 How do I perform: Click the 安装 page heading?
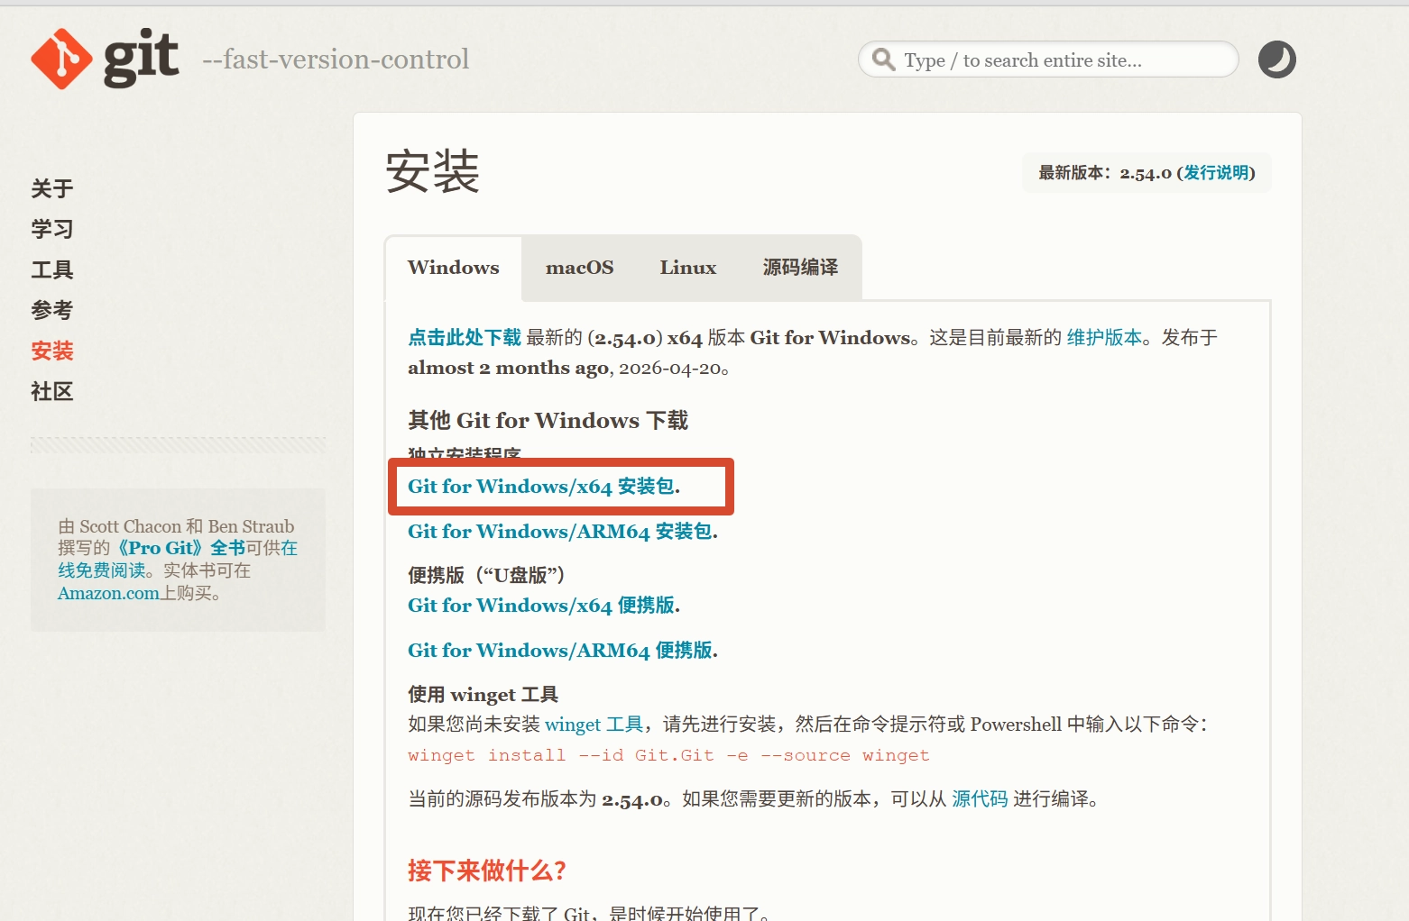point(432,171)
